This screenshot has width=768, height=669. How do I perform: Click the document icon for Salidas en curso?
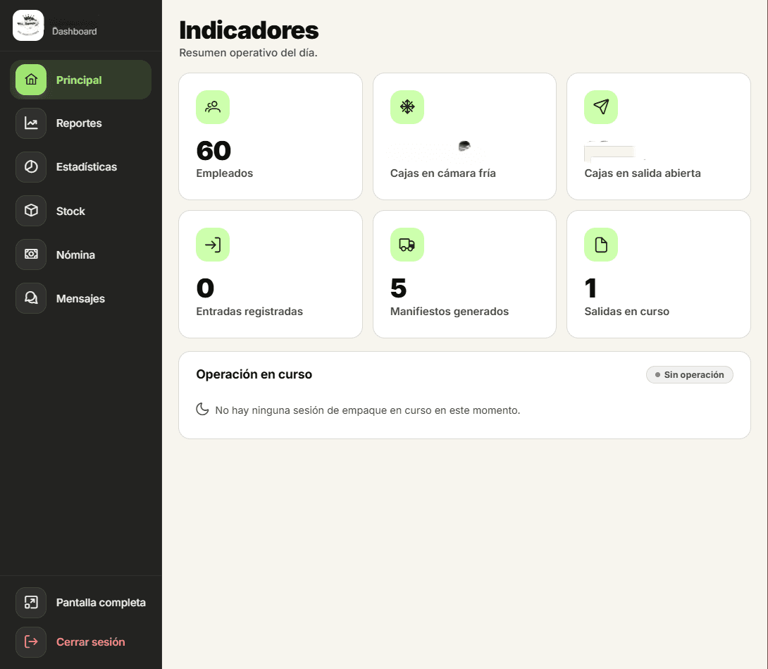tap(601, 245)
